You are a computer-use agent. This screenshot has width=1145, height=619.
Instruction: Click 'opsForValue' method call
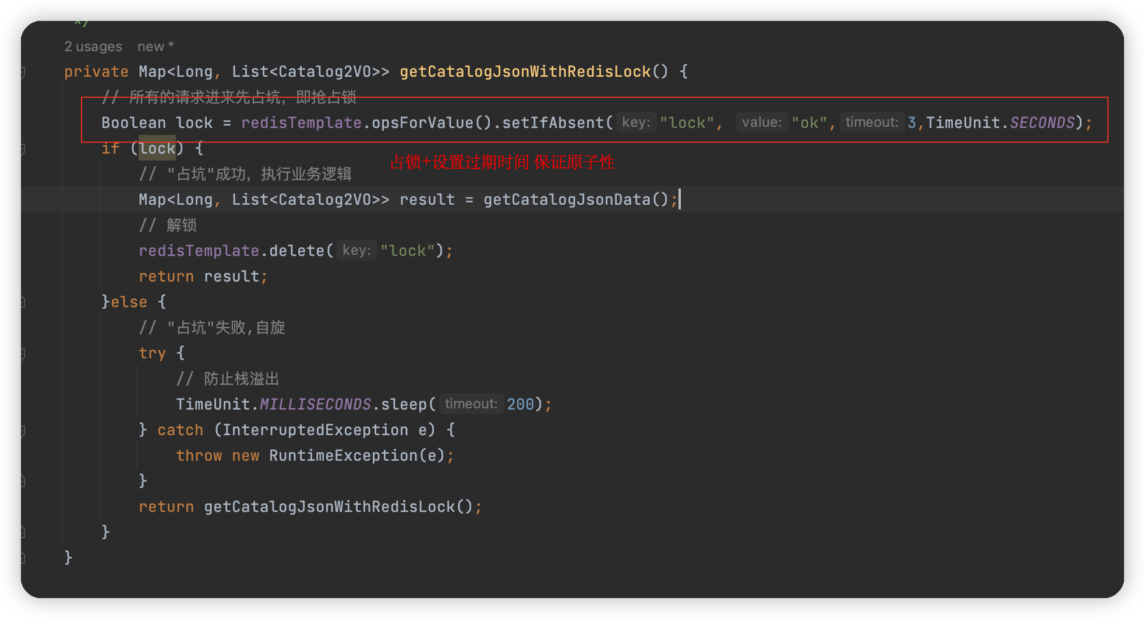[423, 123]
